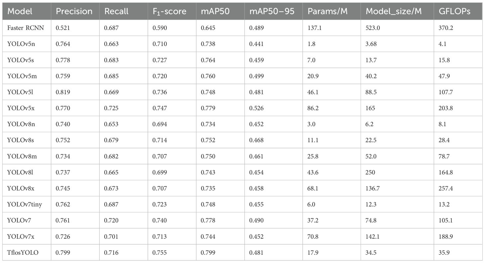Select TflosYOLO F1-score value 0.755

click(159, 253)
